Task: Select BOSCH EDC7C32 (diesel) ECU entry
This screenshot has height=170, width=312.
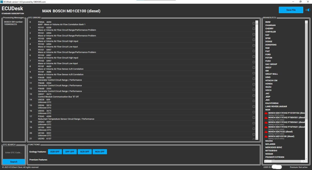Action: pos(280,132)
